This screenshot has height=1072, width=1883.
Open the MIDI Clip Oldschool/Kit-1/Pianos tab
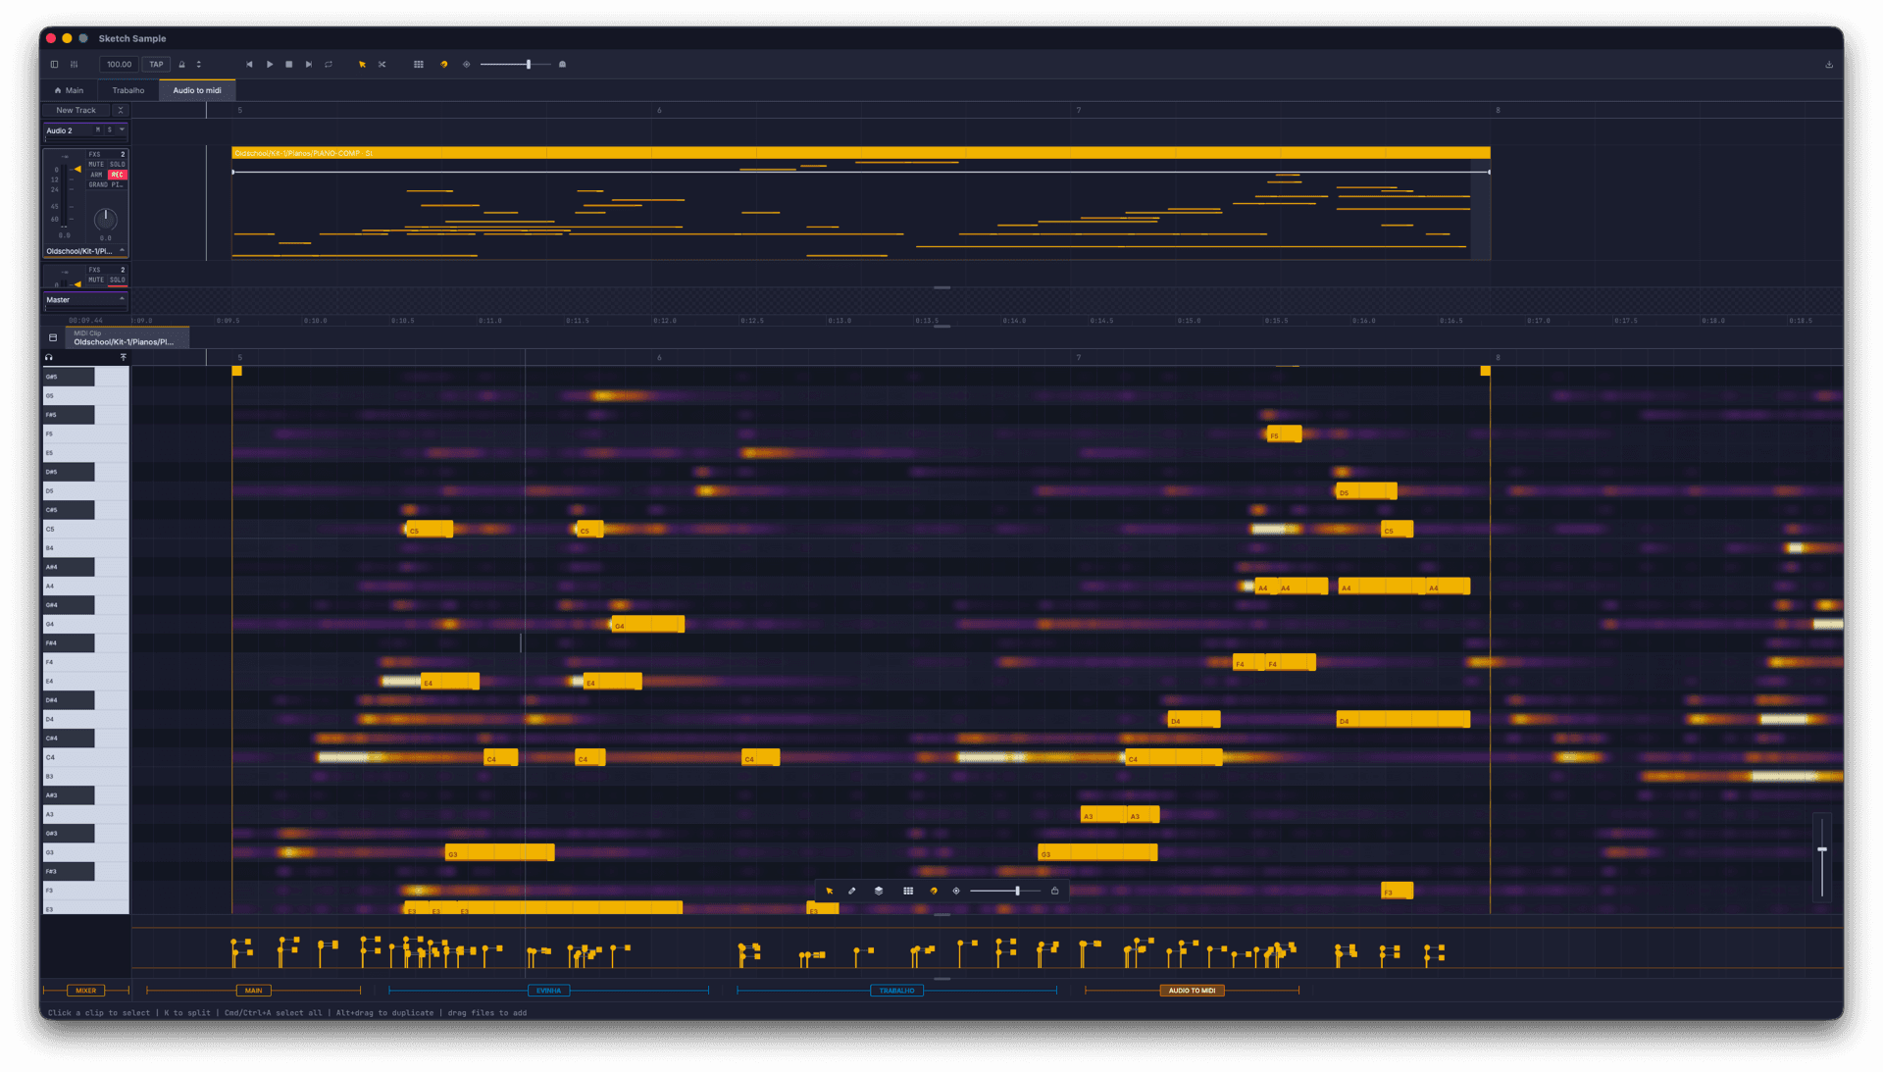[127, 338]
